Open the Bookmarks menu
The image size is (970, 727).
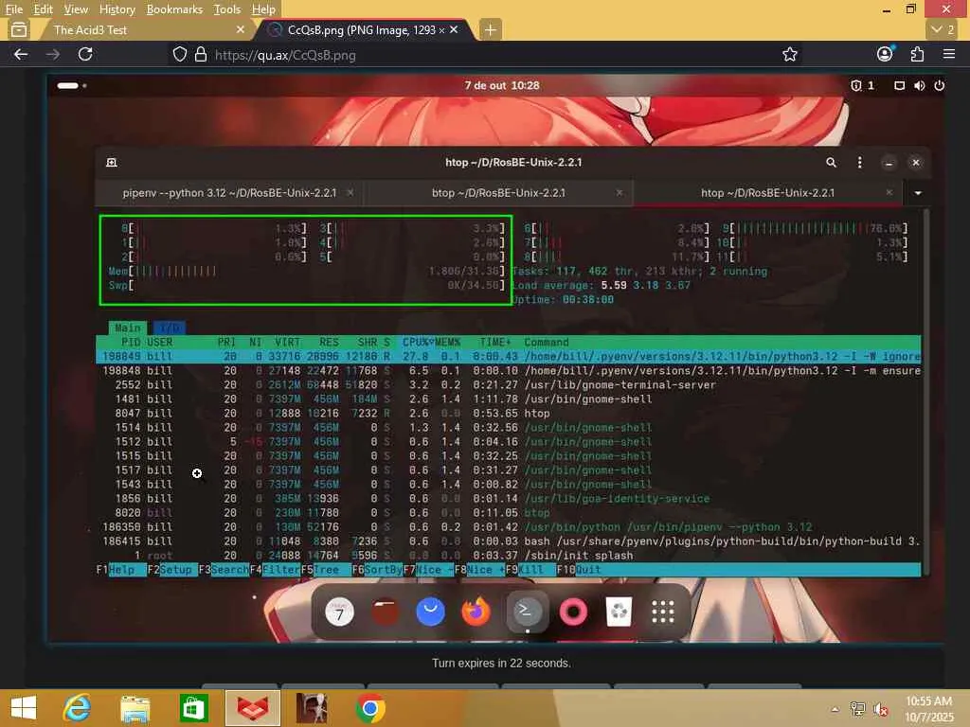point(174,9)
